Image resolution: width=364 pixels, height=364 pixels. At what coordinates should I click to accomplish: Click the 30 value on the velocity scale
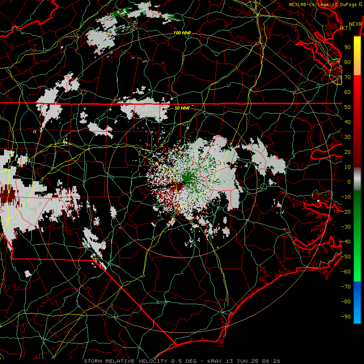[x=347, y=137]
